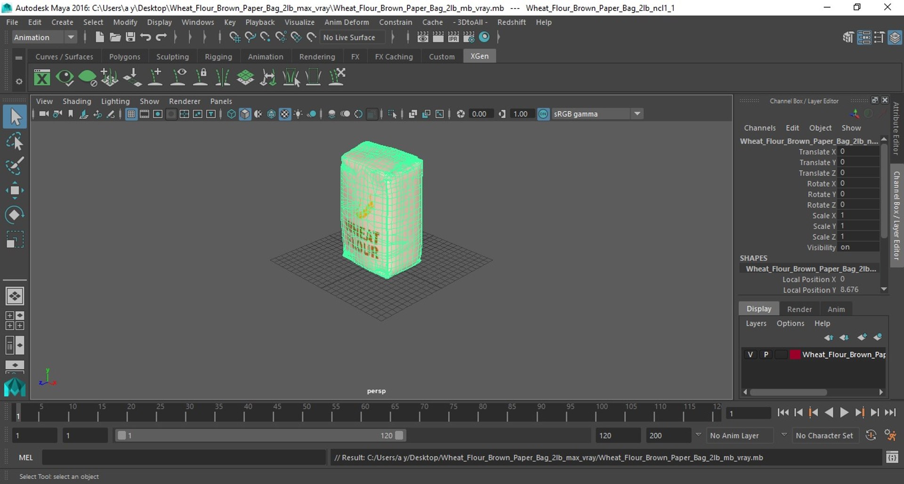
Task: Click the MEL script language toggle
Action: click(25, 457)
